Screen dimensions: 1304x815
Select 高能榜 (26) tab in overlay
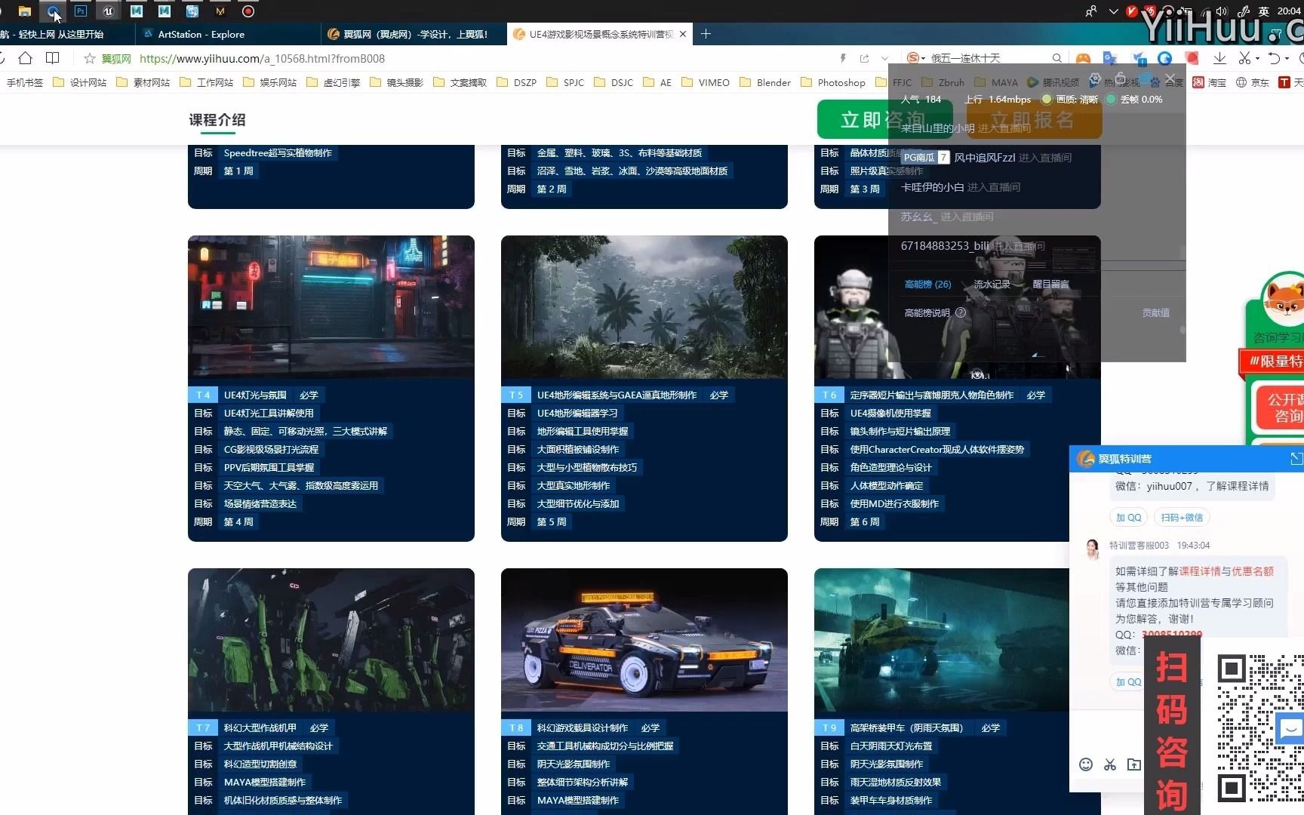click(x=927, y=284)
